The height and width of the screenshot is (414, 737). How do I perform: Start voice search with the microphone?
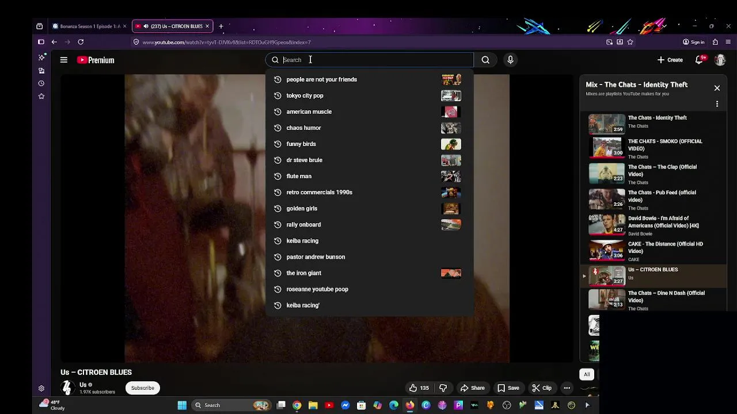(x=510, y=60)
